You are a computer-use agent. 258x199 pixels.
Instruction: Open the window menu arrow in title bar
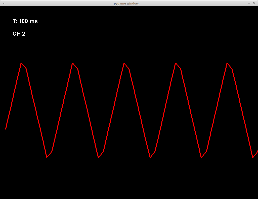(x=4, y=3)
